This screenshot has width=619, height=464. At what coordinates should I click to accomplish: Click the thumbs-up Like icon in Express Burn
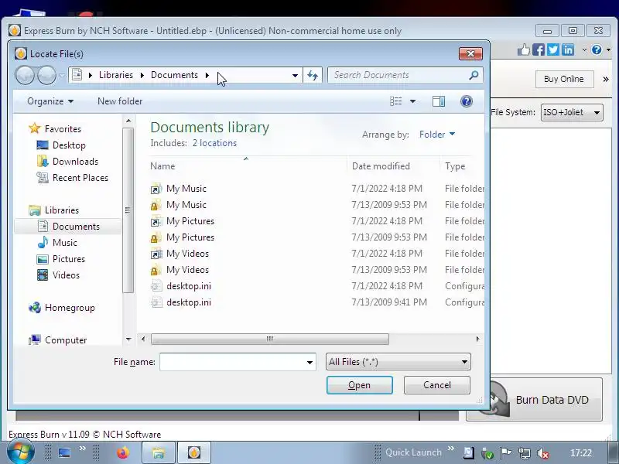pyautogui.click(x=524, y=49)
